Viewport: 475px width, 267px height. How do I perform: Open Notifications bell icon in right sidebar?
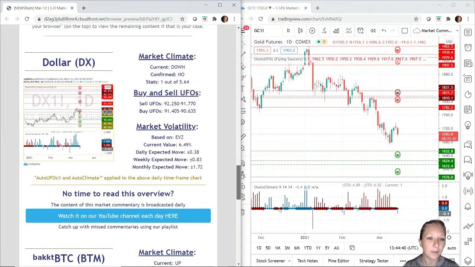(x=468, y=207)
